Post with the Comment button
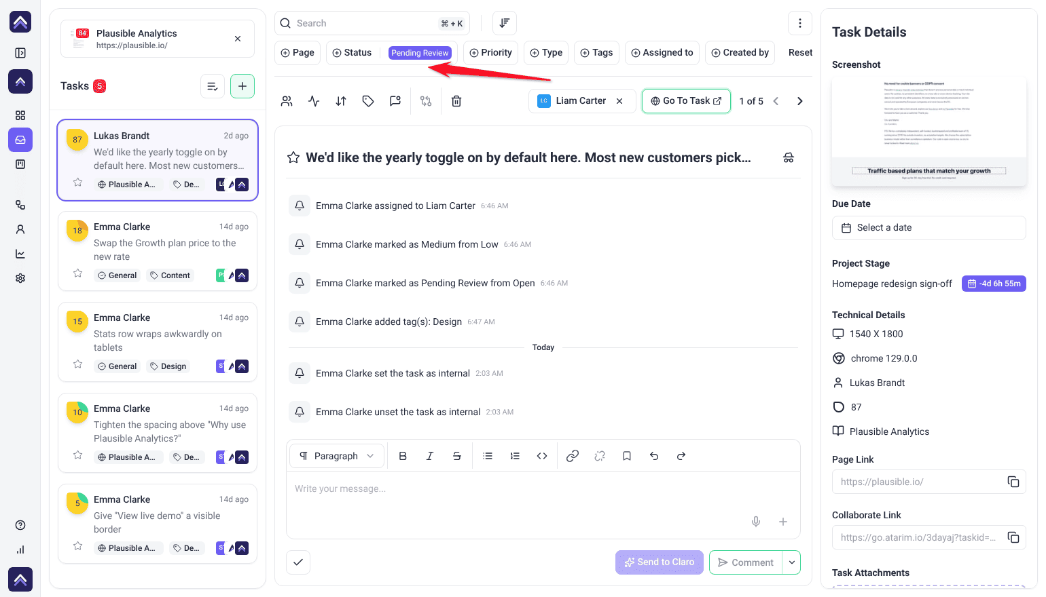 [x=746, y=562]
